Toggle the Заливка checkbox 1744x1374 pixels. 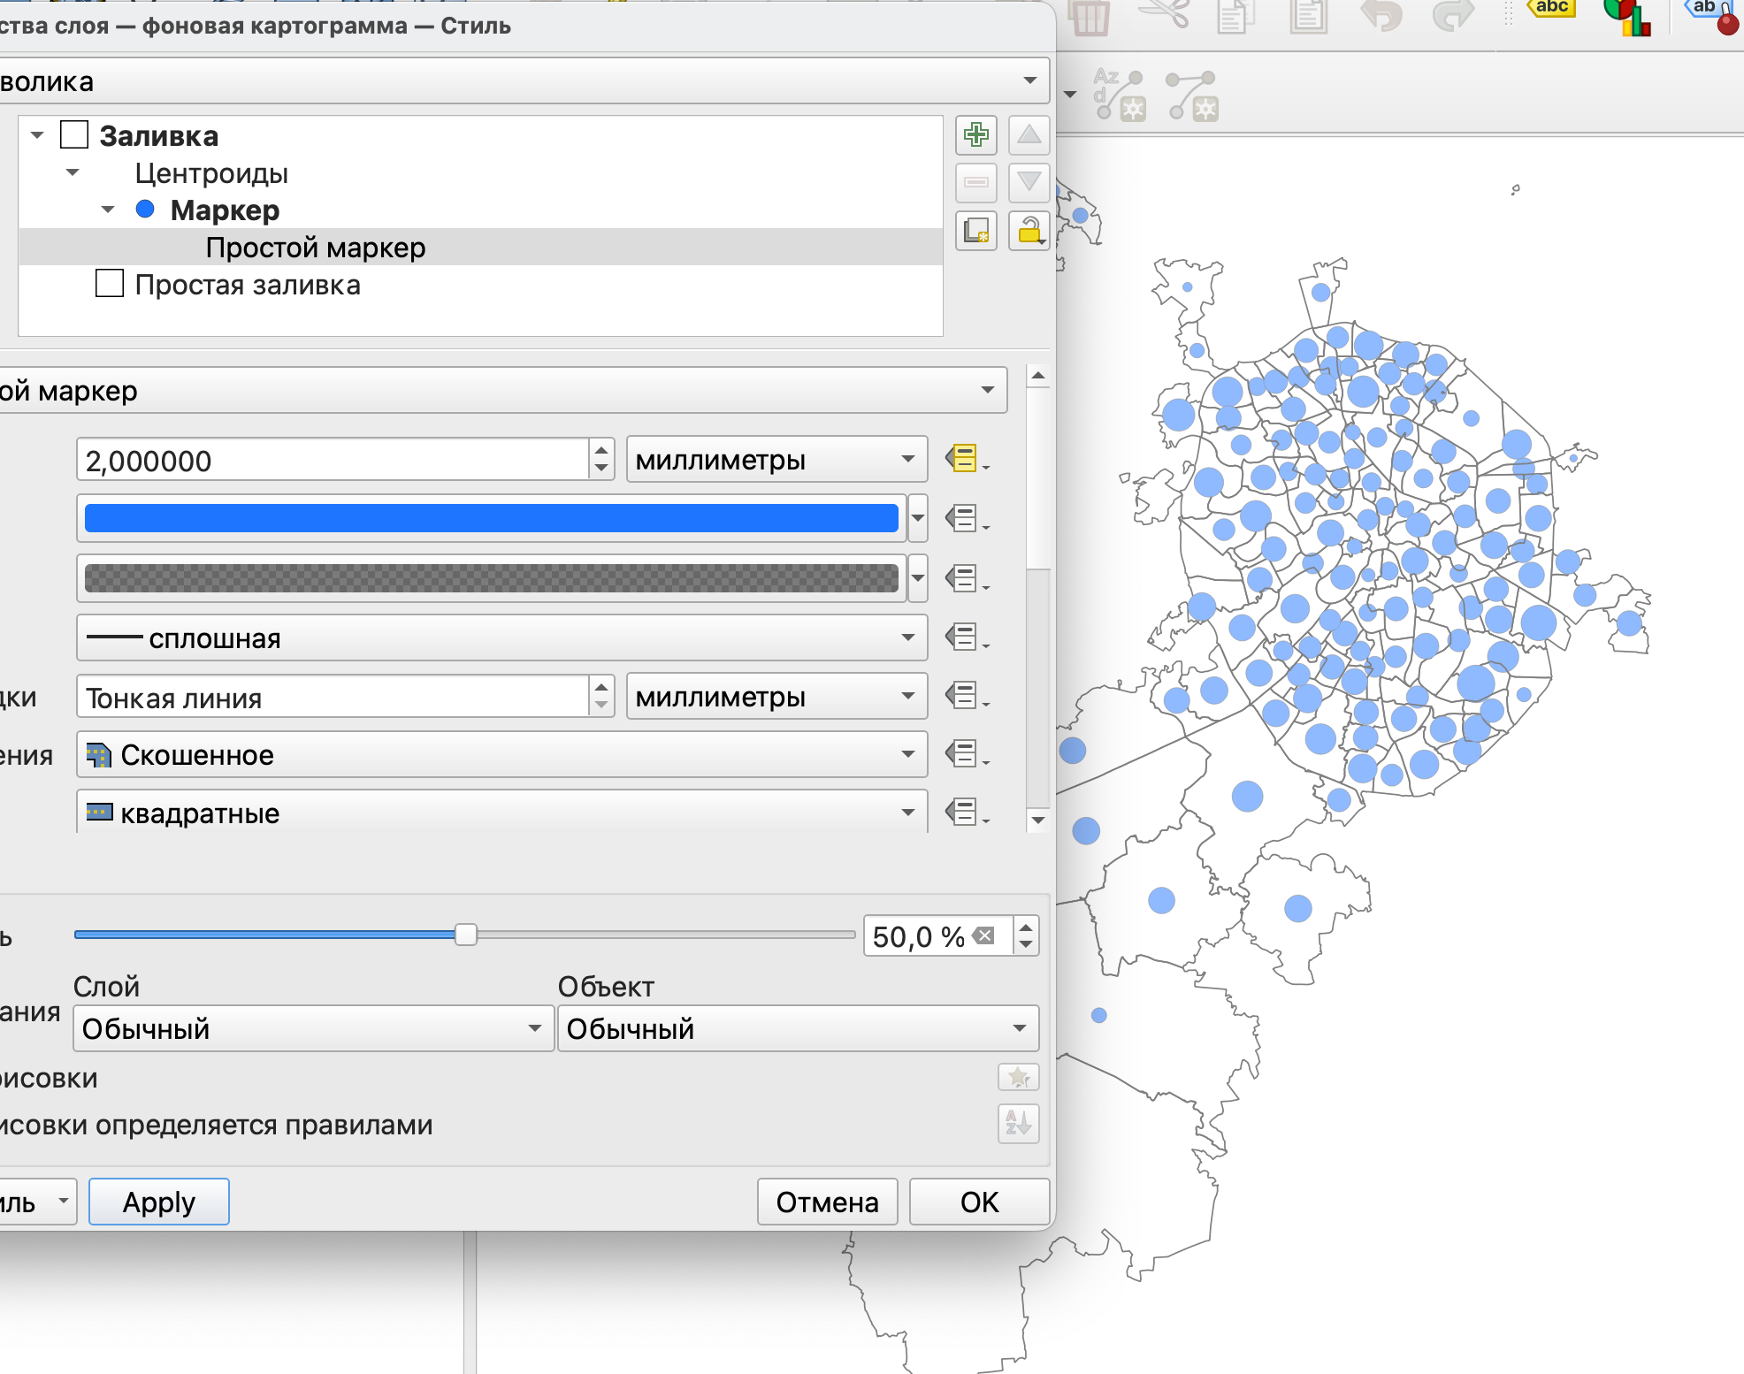[x=74, y=135]
